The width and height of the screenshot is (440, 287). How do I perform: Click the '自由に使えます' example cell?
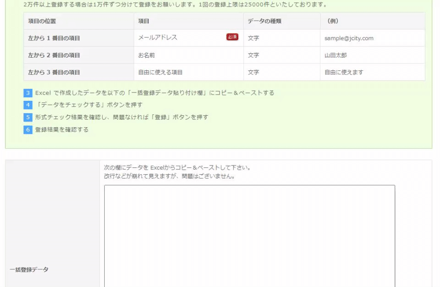tap(372, 72)
